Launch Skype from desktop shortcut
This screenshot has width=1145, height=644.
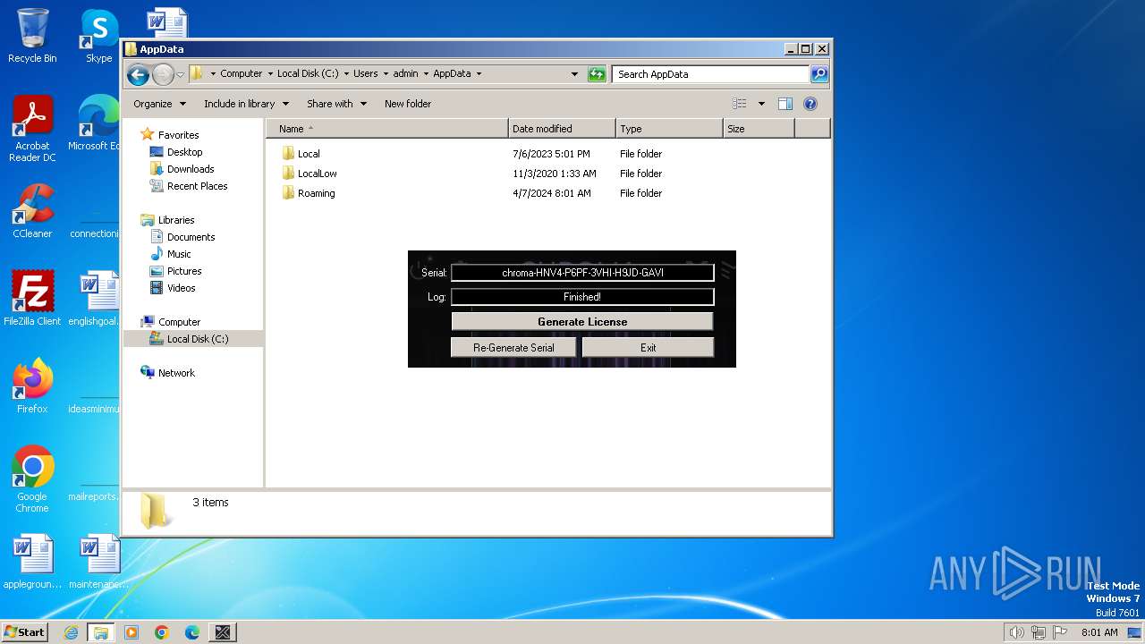pyautogui.click(x=98, y=36)
